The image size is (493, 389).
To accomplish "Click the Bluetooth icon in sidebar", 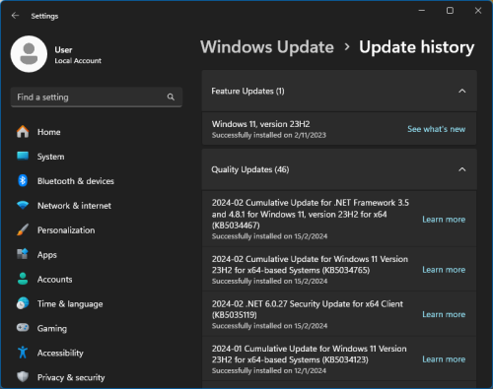I will [x=23, y=180].
